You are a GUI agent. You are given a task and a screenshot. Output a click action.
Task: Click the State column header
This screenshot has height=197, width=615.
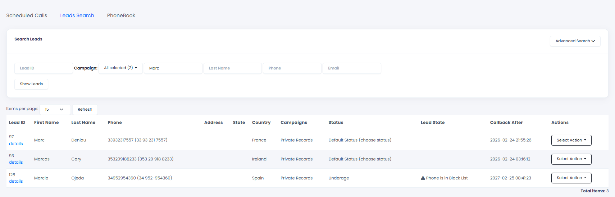pyautogui.click(x=239, y=122)
